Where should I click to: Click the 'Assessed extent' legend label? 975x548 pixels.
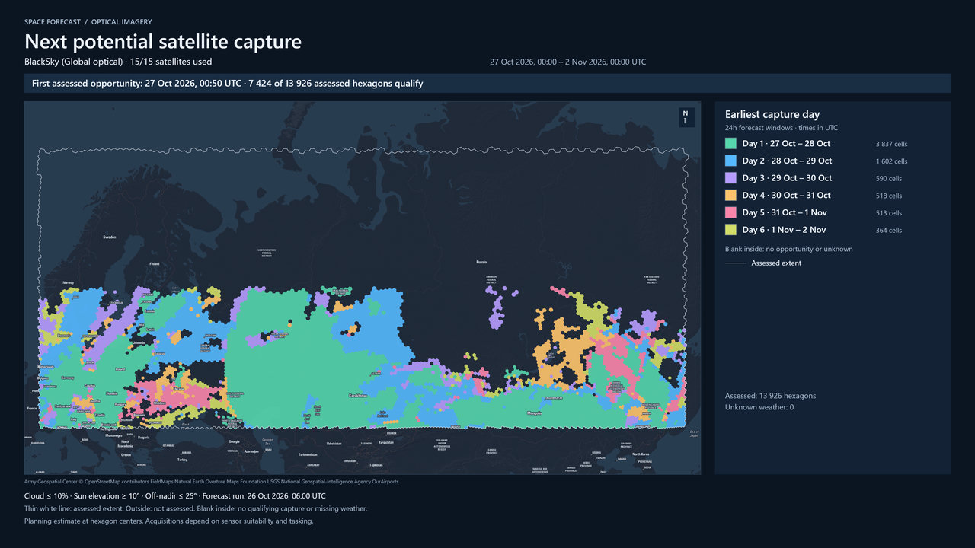pyautogui.click(x=776, y=263)
